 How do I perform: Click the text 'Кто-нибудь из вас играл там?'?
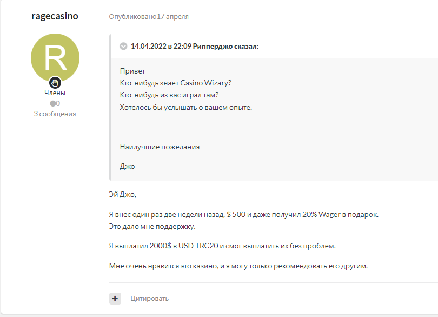[169, 95]
